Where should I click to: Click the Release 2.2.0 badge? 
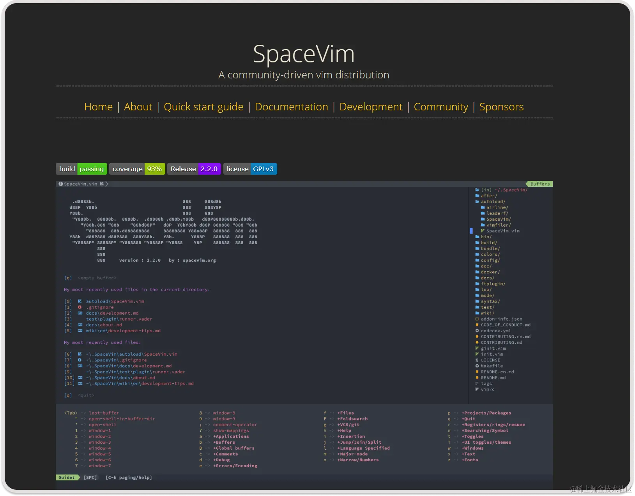point(194,169)
